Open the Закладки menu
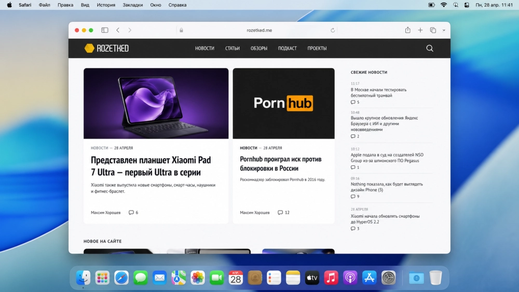Viewport: 519px width, 292px height. point(133,5)
